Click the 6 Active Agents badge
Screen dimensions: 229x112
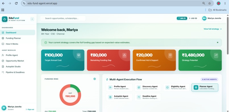click(x=209, y=79)
